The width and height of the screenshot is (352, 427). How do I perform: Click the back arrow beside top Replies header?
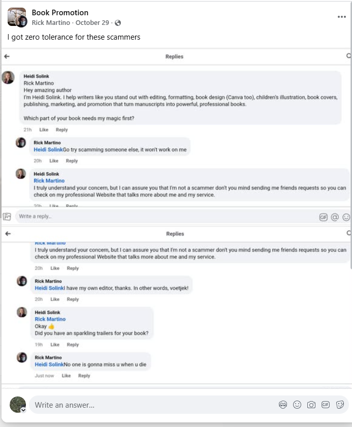coord(7,56)
